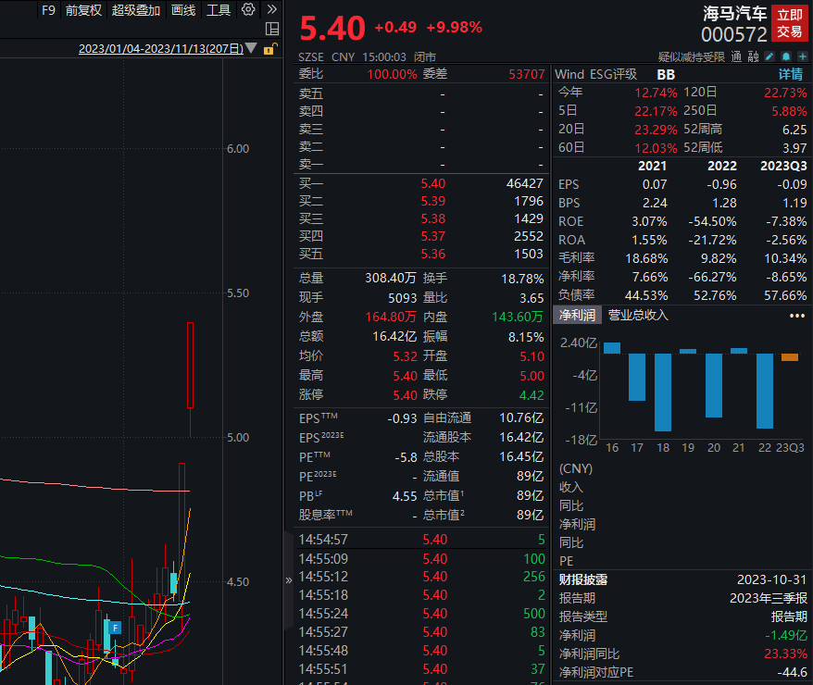This screenshot has width=813, height=685.
Task: Click the stock code 000572
Action: click(x=733, y=35)
